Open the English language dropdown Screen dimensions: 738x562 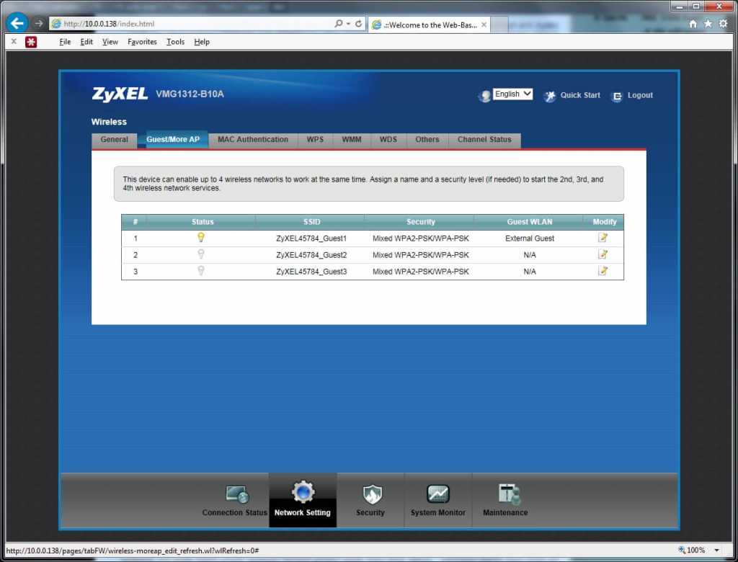click(512, 94)
